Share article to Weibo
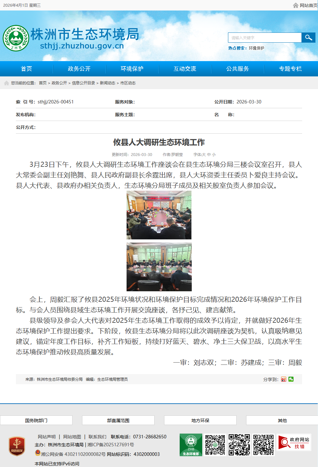The height and width of the screenshot is (467, 318). [x=284, y=379]
